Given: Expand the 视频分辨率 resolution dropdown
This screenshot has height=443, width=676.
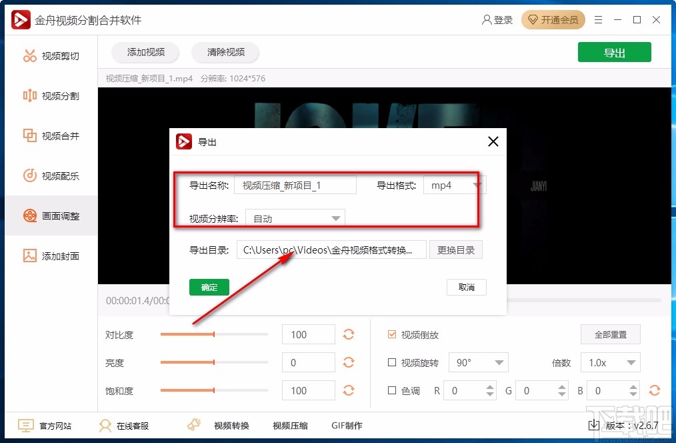Looking at the screenshot, I should tap(294, 217).
